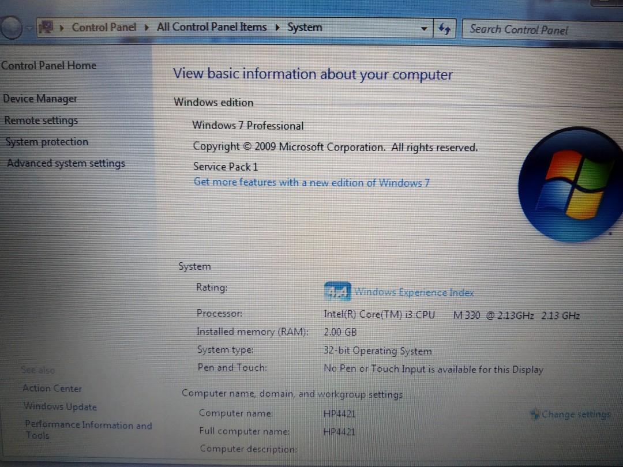Screen dimensions: 623x467
Task: Select the '32-bit Operating System' value
Action: click(377, 351)
